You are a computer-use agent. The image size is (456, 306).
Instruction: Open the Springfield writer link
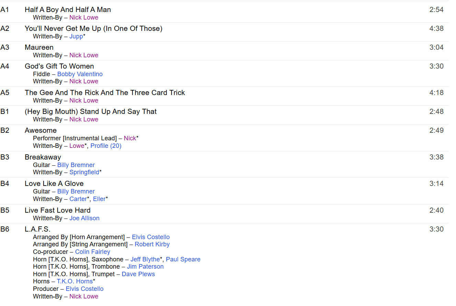click(84, 172)
